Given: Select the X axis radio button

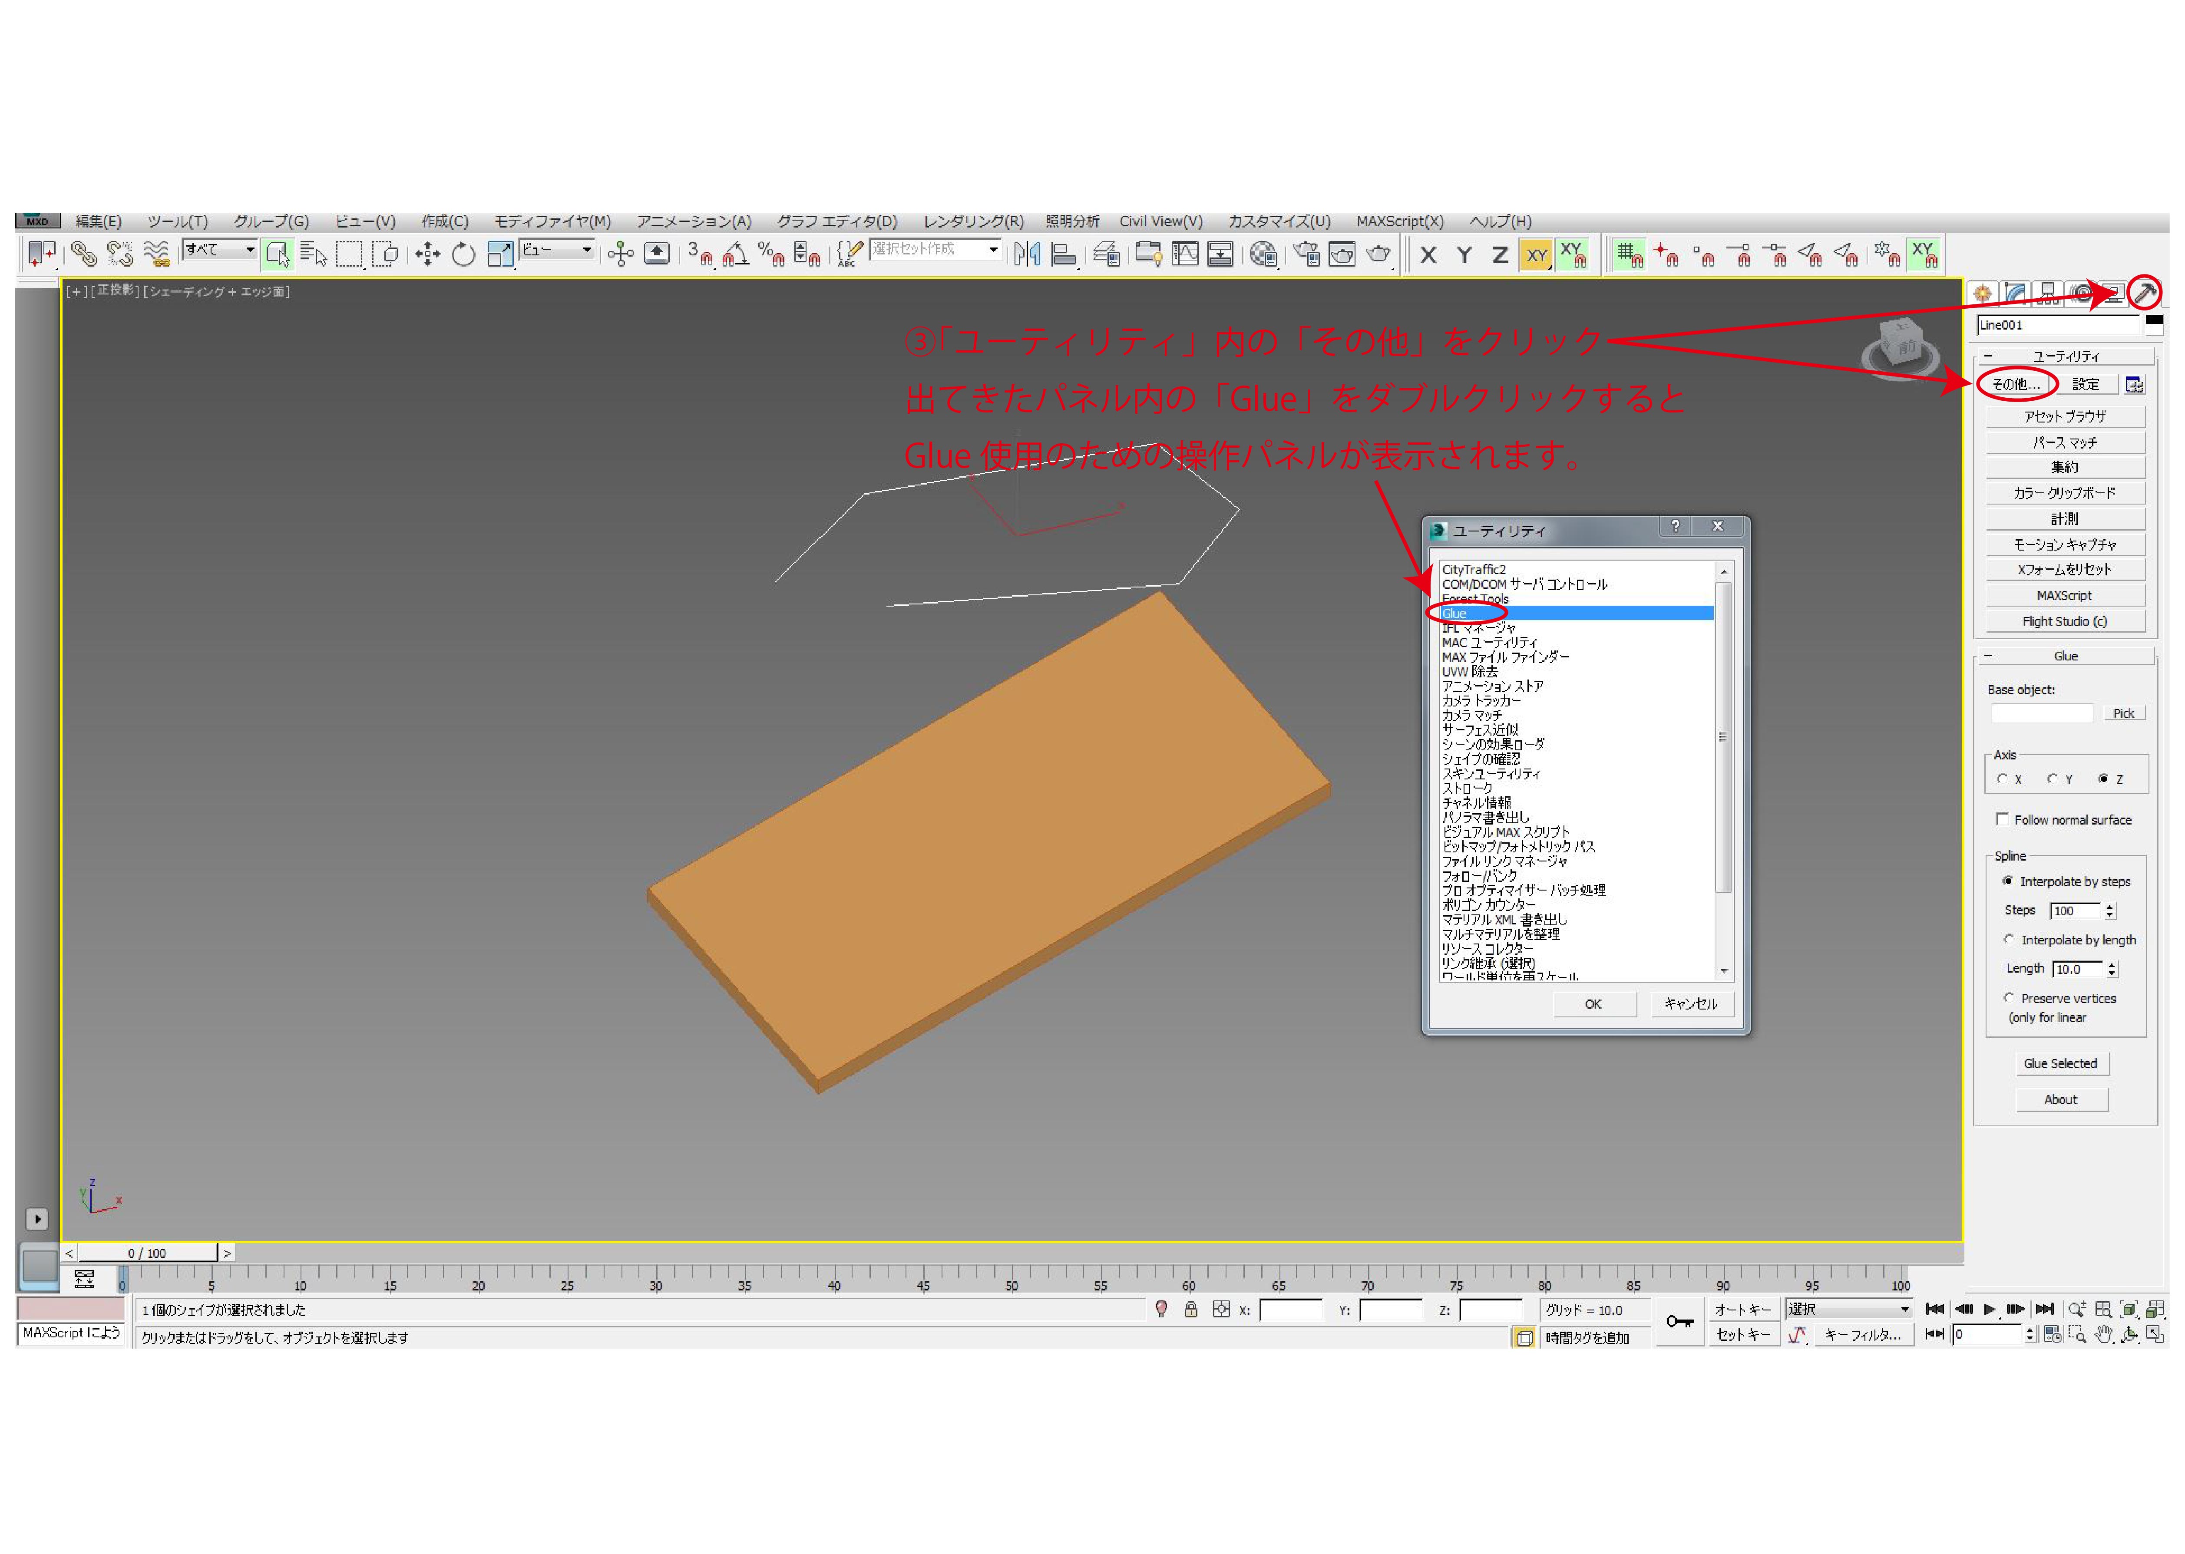Looking at the screenshot, I should [x=2002, y=779].
